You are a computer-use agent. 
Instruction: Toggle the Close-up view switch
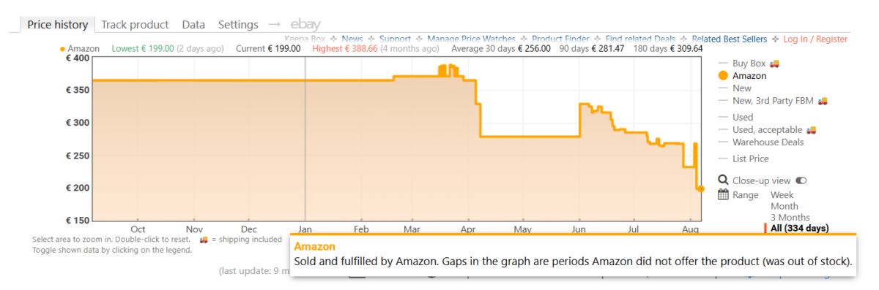point(801,180)
